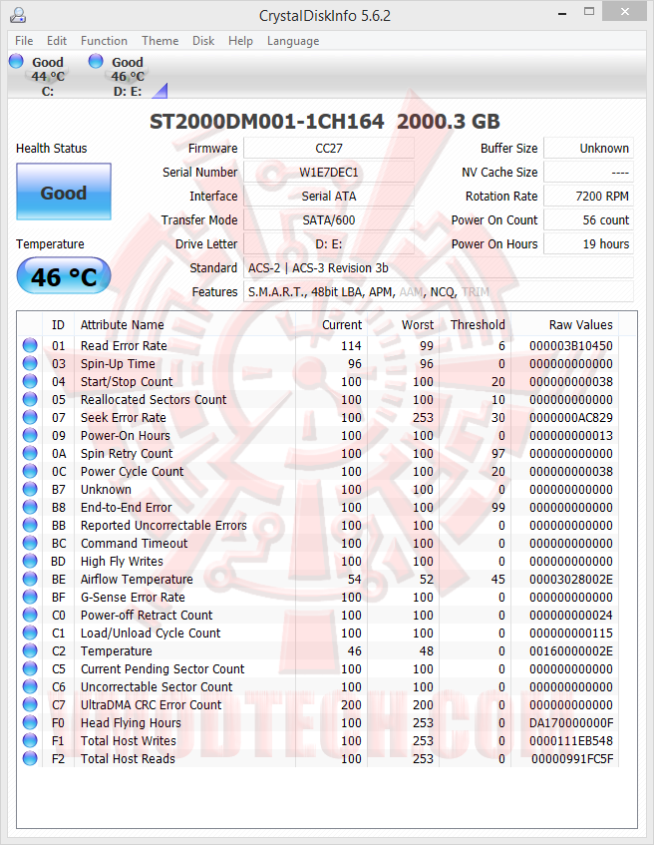The width and height of the screenshot is (654, 845).
Task: Open the Language menu
Action: pos(293,41)
